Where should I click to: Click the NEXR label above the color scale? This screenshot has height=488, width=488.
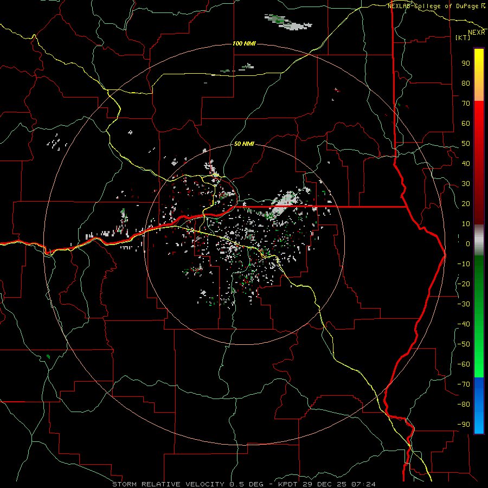click(x=477, y=33)
